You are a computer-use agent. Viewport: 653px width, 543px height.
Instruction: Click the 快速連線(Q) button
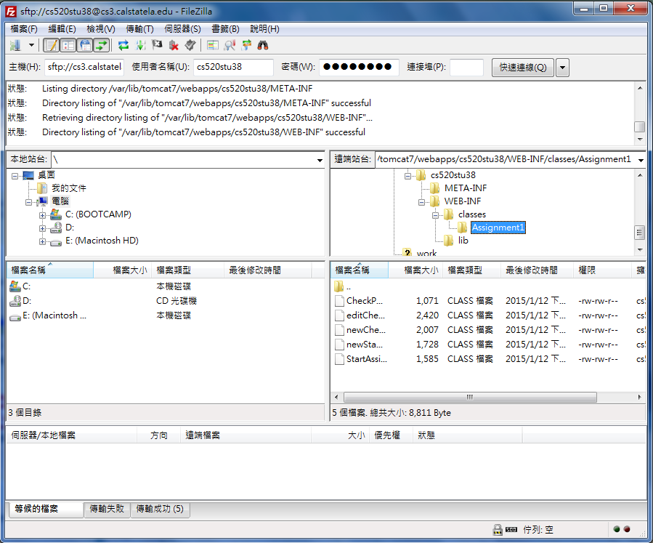tap(522, 68)
